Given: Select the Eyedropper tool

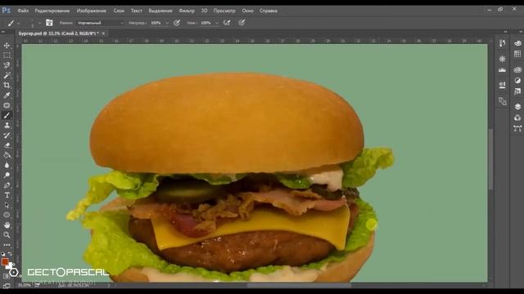Looking at the screenshot, I should pos(7,96).
